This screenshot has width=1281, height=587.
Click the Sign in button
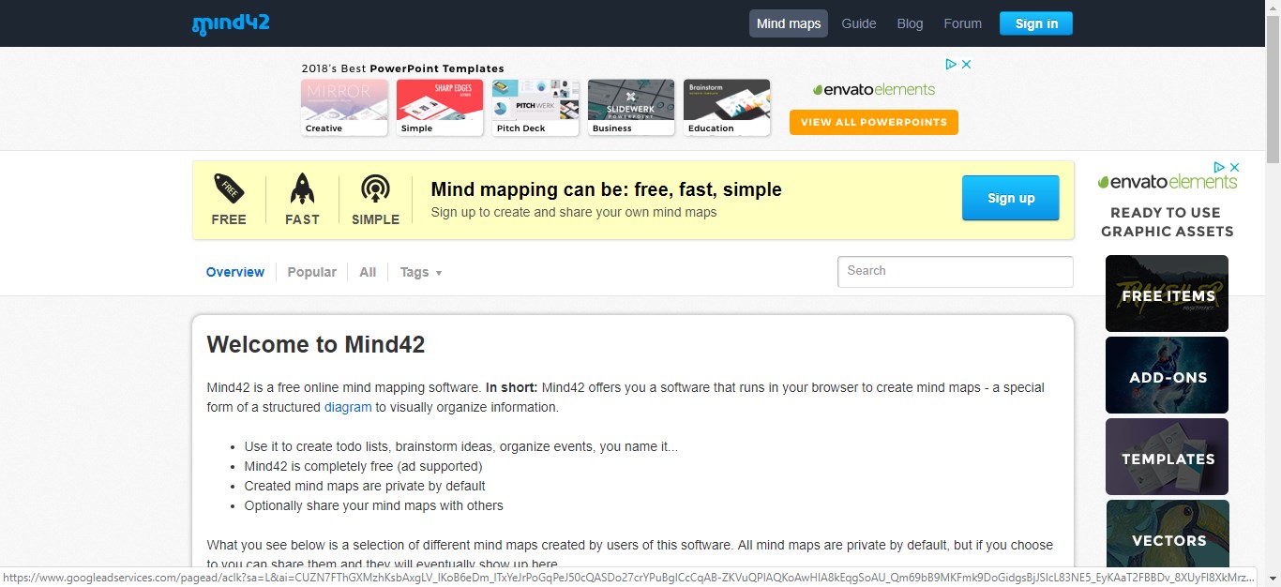(1036, 23)
